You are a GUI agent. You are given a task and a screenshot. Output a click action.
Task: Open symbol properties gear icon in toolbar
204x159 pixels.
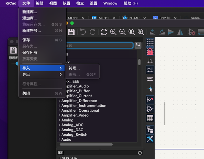tap(192, 32)
